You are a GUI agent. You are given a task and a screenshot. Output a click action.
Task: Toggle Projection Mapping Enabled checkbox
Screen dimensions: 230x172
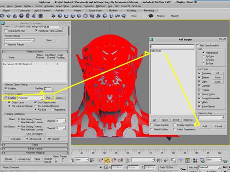[x=6, y=98]
